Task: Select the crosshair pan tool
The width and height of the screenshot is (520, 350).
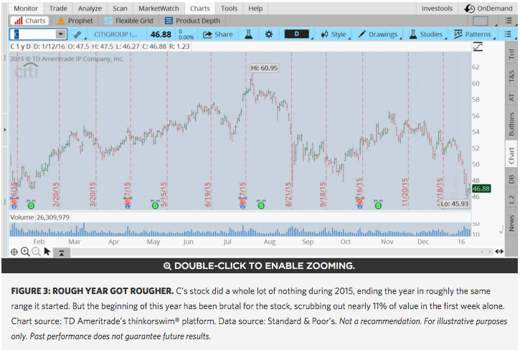Action: [14, 252]
